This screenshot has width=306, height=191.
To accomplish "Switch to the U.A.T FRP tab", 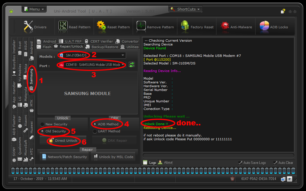I will (70, 41).
